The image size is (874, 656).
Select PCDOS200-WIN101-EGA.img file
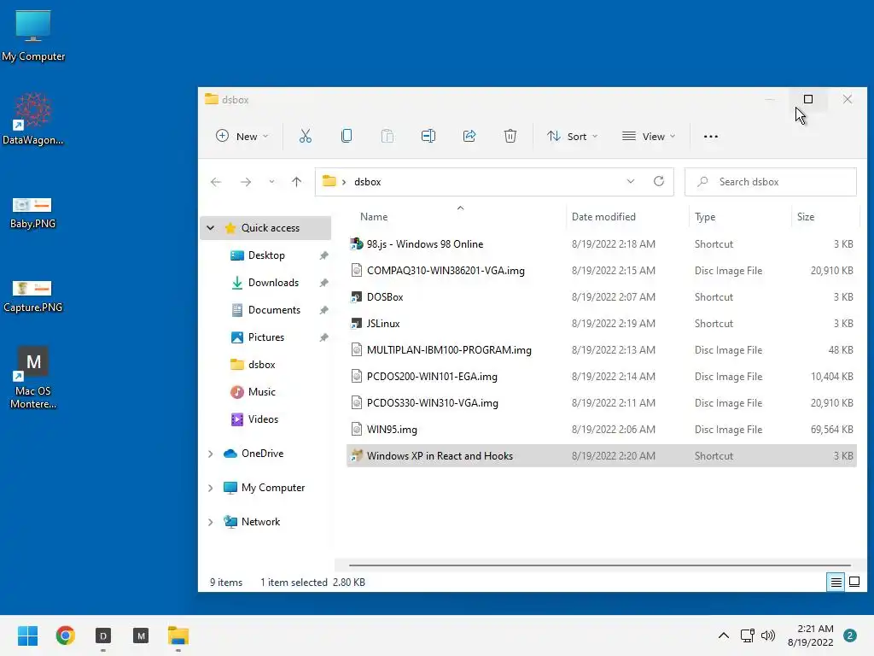click(x=602, y=377)
